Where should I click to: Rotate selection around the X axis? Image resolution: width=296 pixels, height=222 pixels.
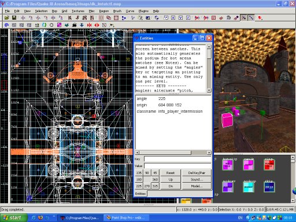pos(31,18)
